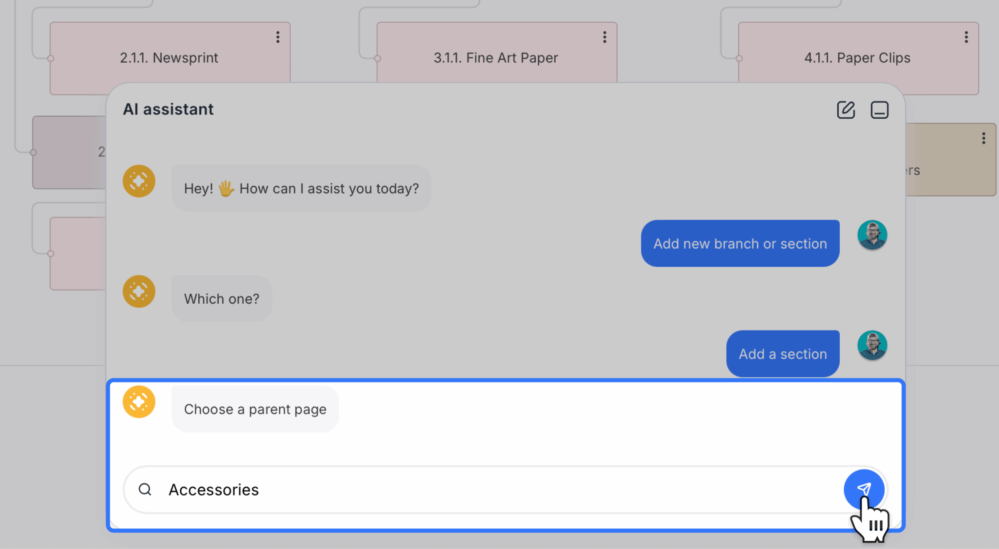Open options menu on Paper Clips card
The width and height of the screenshot is (999, 549).
coord(966,37)
